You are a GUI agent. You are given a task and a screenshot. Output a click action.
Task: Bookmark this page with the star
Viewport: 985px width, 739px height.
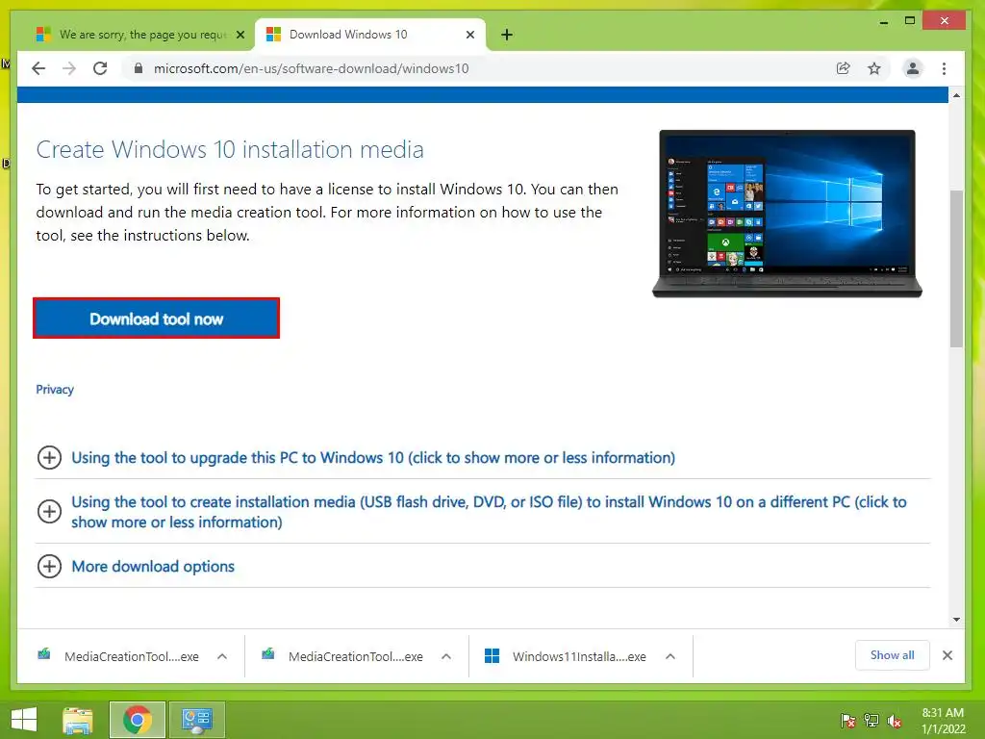tap(873, 68)
